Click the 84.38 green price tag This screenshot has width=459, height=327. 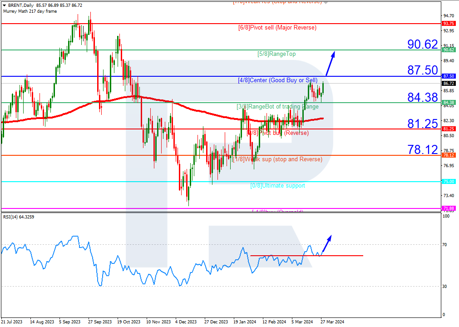(449, 103)
